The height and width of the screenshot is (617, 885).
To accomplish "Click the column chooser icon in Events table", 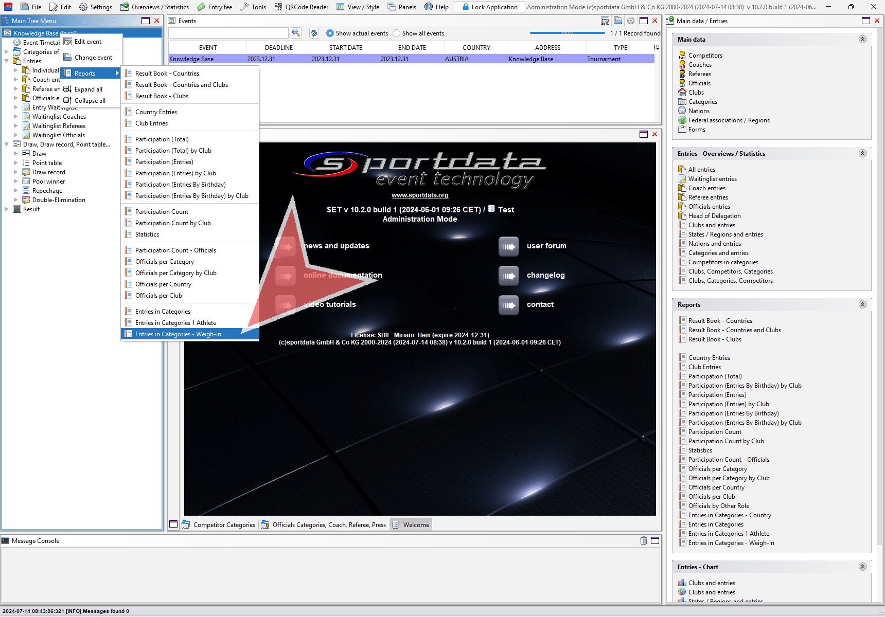I will click(x=657, y=47).
